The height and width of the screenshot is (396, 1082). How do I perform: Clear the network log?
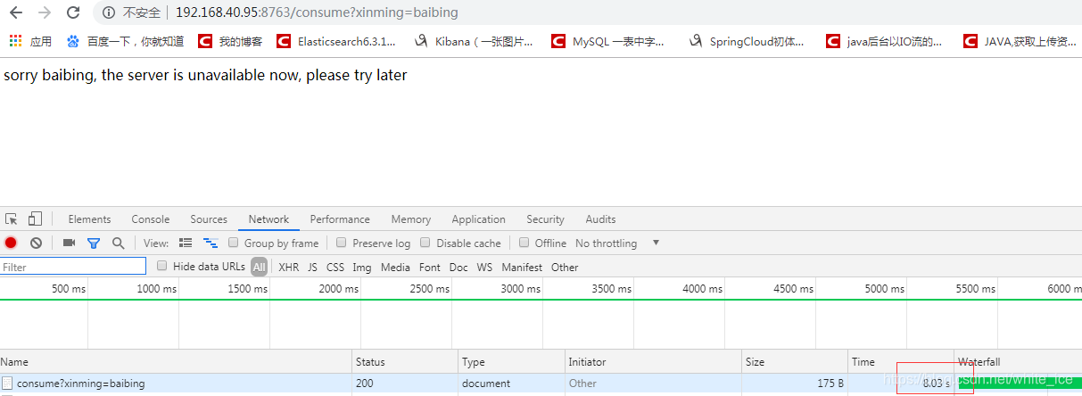coord(36,243)
